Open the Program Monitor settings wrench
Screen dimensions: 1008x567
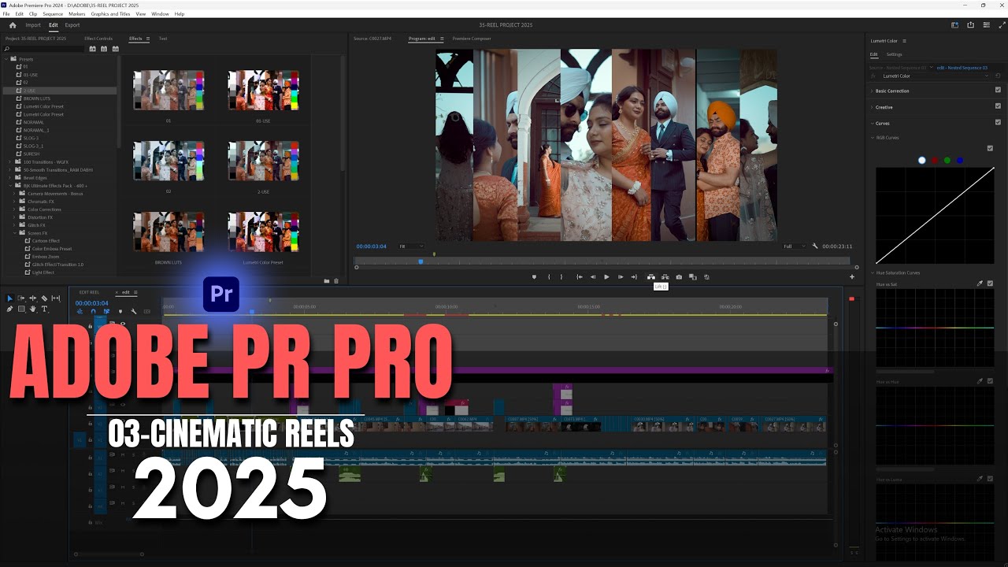[x=815, y=246]
